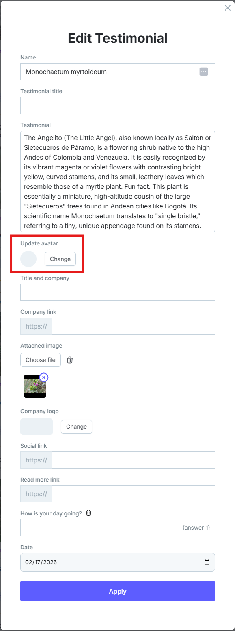This screenshot has width=235, height=631.
Task: Focus the Social link input
Action: (134, 460)
